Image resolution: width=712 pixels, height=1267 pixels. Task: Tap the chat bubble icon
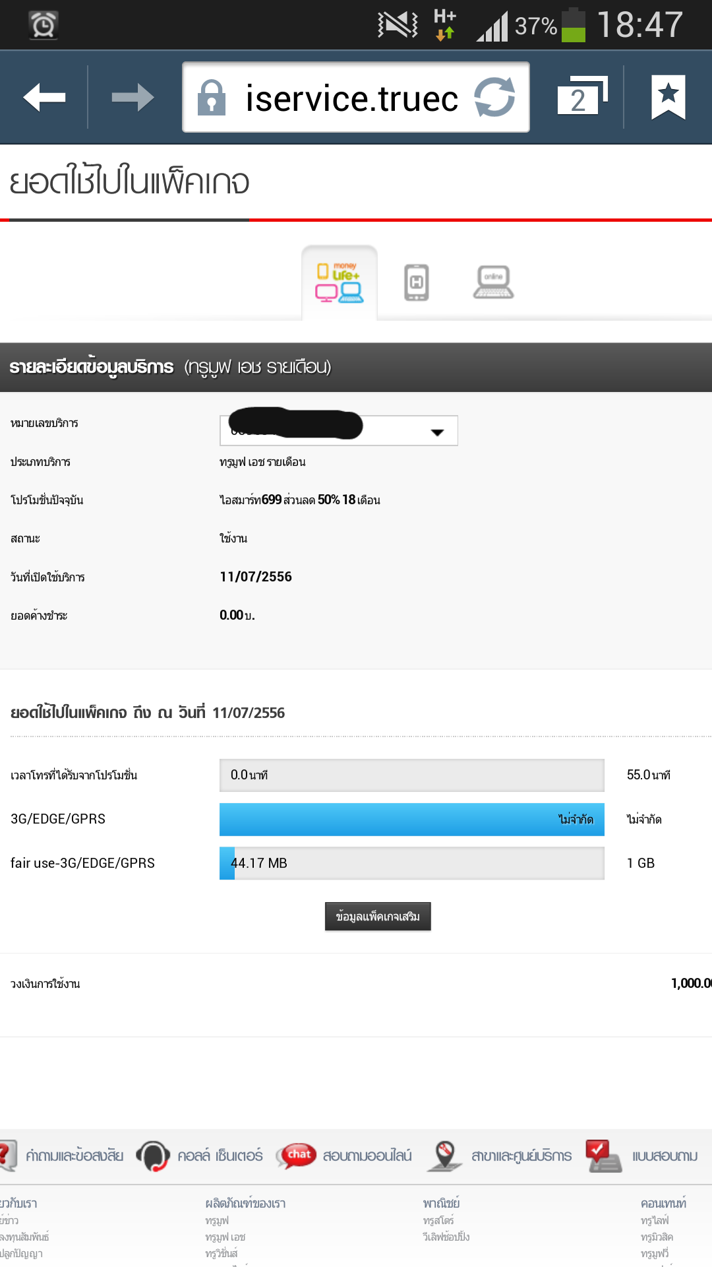[x=296, y=1155]
